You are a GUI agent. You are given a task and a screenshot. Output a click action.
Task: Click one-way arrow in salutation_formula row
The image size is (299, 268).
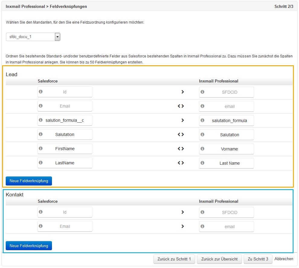coord(182,120)
